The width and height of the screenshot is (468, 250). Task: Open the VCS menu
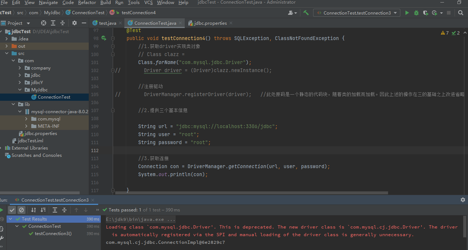coord(148,3)
